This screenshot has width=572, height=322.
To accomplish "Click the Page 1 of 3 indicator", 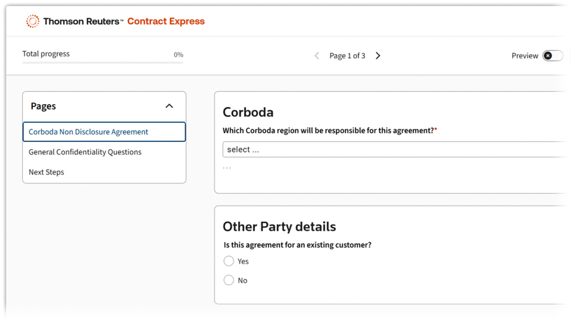I will coord(347,55).
